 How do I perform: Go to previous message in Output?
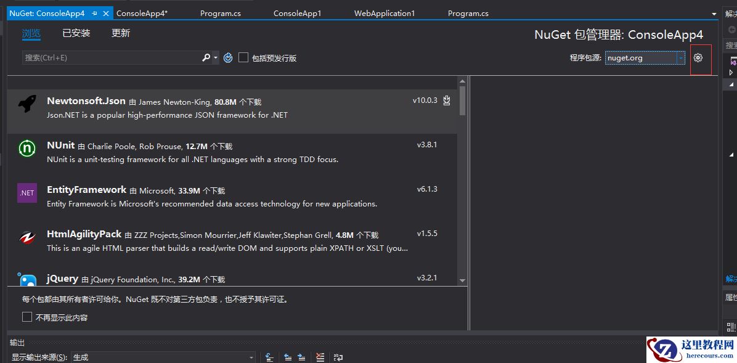point(288,357)
